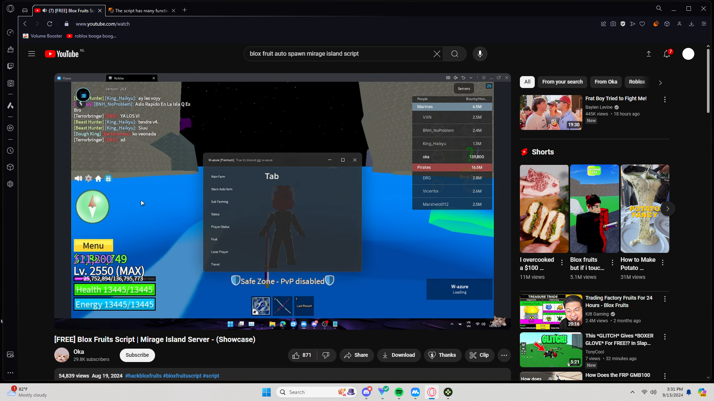
Task: Open the Trading Factory Fruits video thumbnail
Action: coord(551,312)
